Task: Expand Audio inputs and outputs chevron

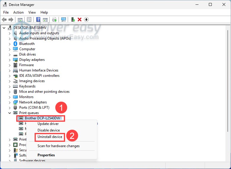Action: pyautogui.click(x=9, y=33)
